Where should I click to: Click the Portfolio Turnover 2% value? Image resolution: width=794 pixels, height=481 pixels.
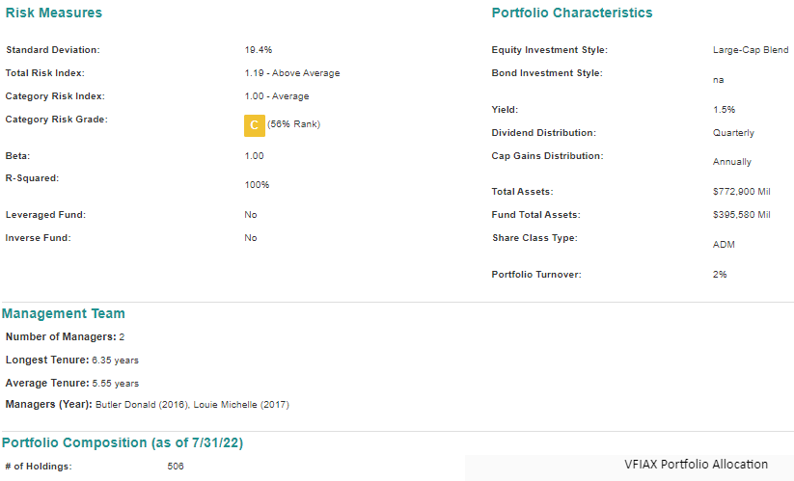[x=720, y=275]
